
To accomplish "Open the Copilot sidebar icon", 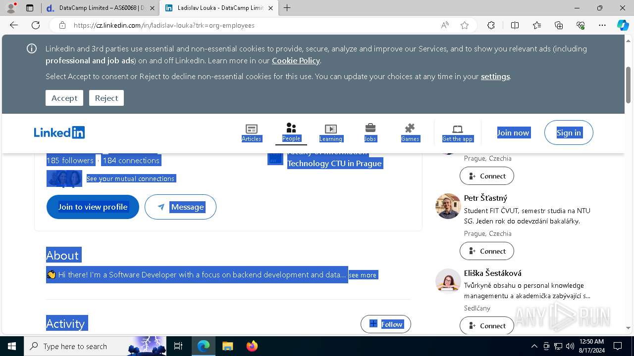I will pyautogui.click(x=623, y=25).
